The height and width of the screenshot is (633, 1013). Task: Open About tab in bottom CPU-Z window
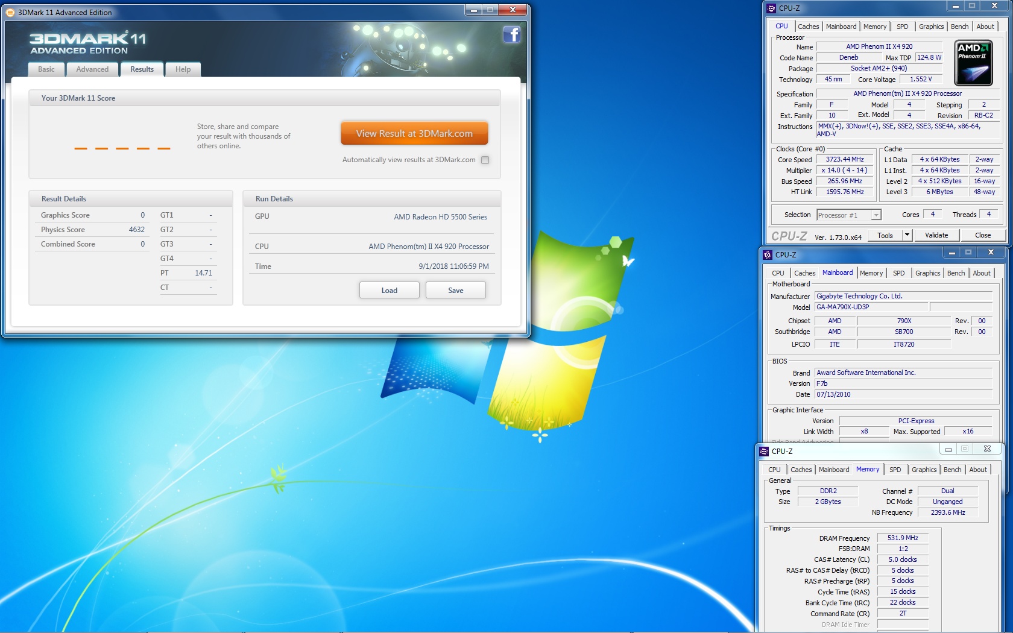pyautogui.click(x=978, y=470)
